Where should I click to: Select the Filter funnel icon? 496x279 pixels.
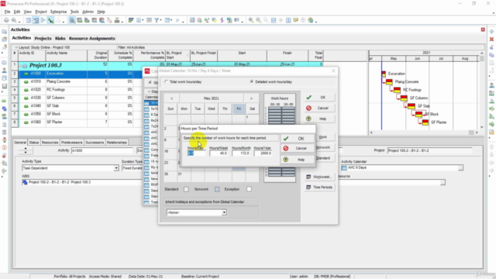coord(157,20)
